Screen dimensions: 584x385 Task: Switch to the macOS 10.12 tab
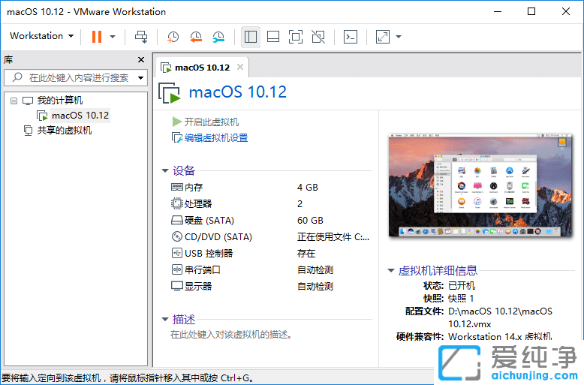(202, 68)
